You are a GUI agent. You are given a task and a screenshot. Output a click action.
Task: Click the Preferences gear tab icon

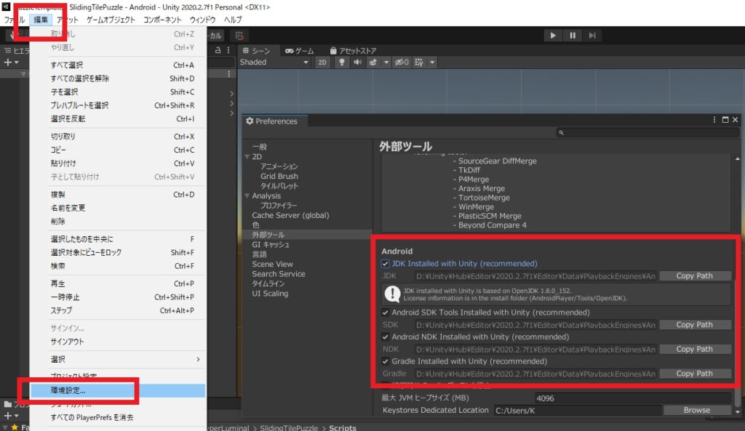point(250,121)
